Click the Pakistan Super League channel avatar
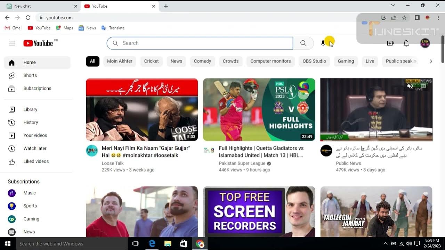Viewport: 445px width, 250px height. click(209, 151)
